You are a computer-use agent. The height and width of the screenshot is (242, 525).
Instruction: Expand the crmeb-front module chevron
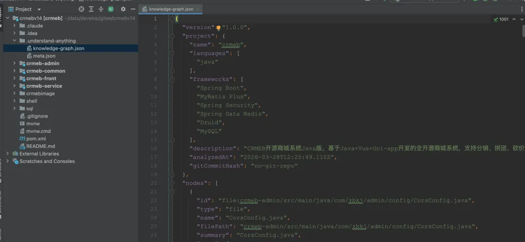[x=15, y=78]
